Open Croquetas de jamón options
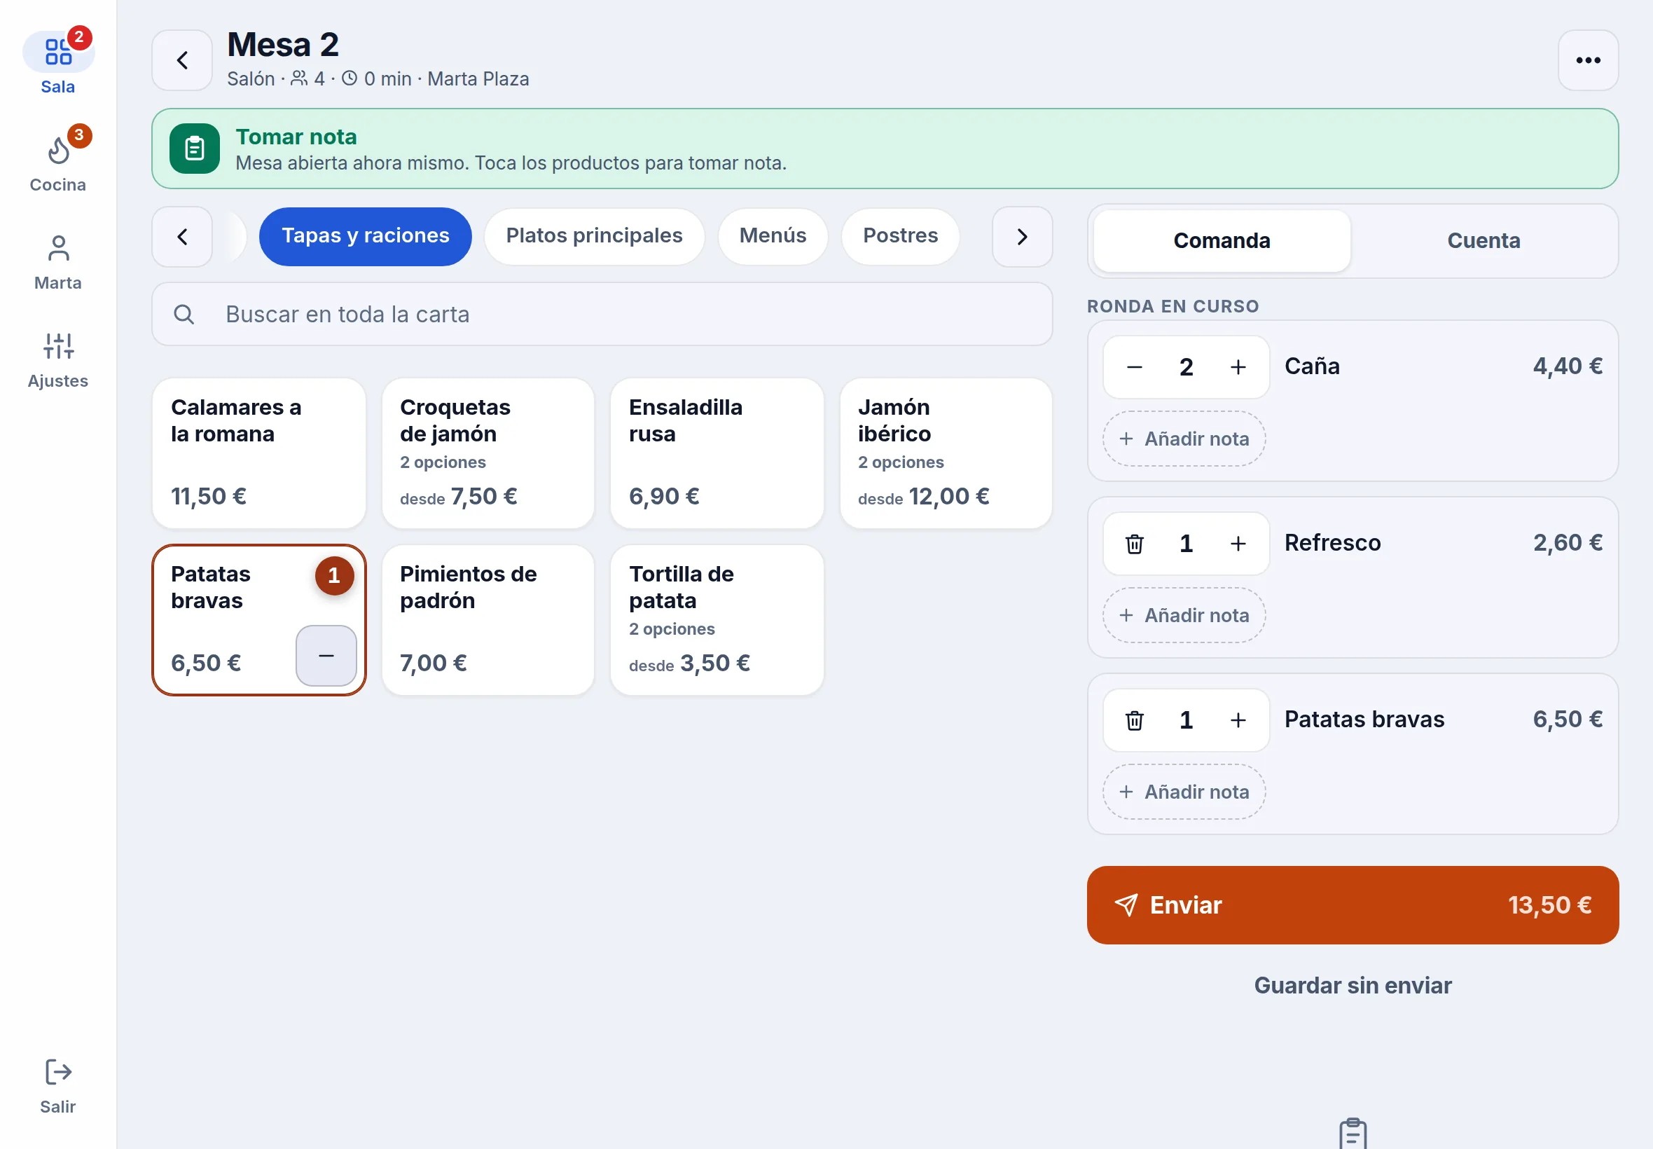This screenshot has width=1653, height=1149. [x=487, y=453]
